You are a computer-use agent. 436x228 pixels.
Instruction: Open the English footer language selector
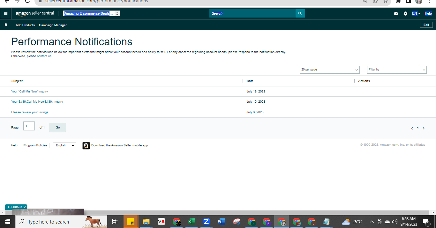[x=64, y=145]
